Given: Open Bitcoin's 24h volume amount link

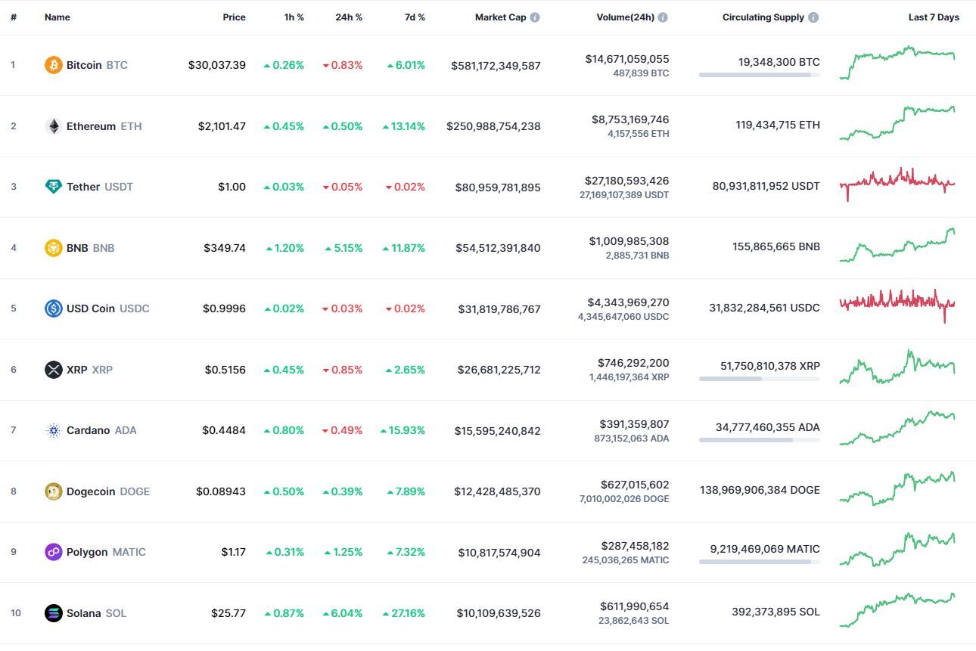Looking at the screenshot, I should 627,59.
